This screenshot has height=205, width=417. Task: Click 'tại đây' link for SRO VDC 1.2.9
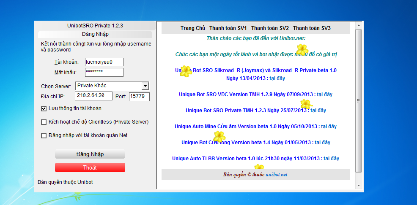324,94
